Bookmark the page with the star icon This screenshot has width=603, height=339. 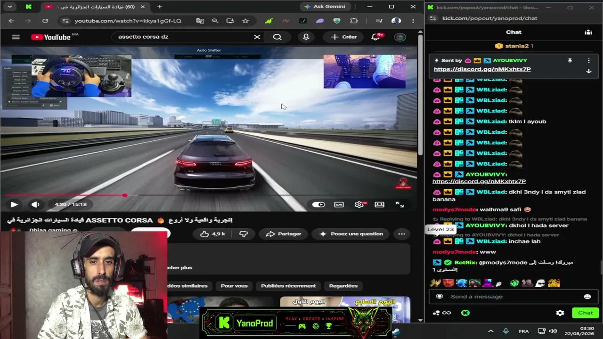[245, 21]
